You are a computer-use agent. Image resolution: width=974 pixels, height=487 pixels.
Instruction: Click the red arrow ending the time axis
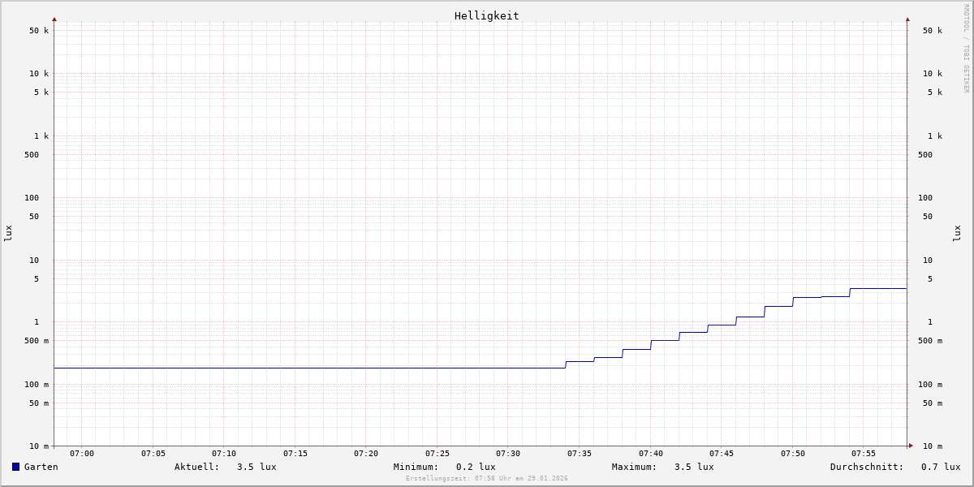tap(911, 446)
